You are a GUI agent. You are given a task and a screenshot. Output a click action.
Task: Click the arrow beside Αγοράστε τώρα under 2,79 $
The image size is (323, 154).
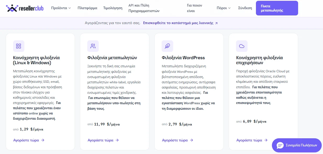[191, 140]
